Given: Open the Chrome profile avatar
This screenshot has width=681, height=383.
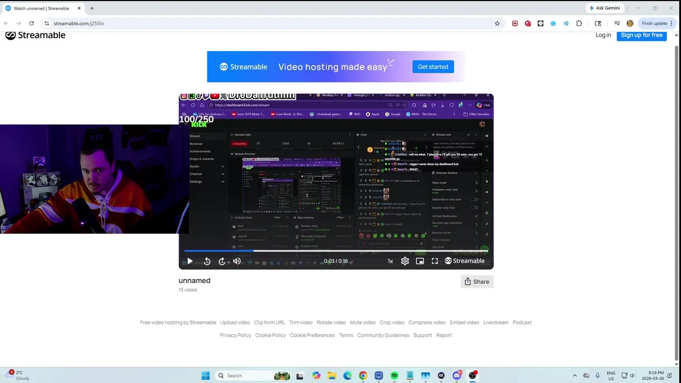Looking at the screenshot, I should 630,23.
